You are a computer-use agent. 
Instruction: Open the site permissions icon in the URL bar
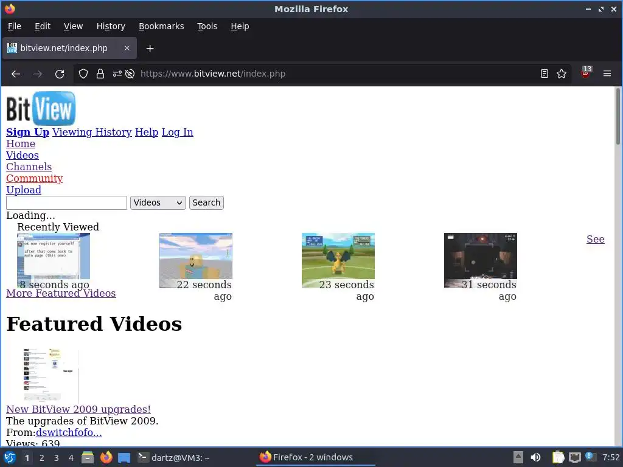click(x=117, y=74)
